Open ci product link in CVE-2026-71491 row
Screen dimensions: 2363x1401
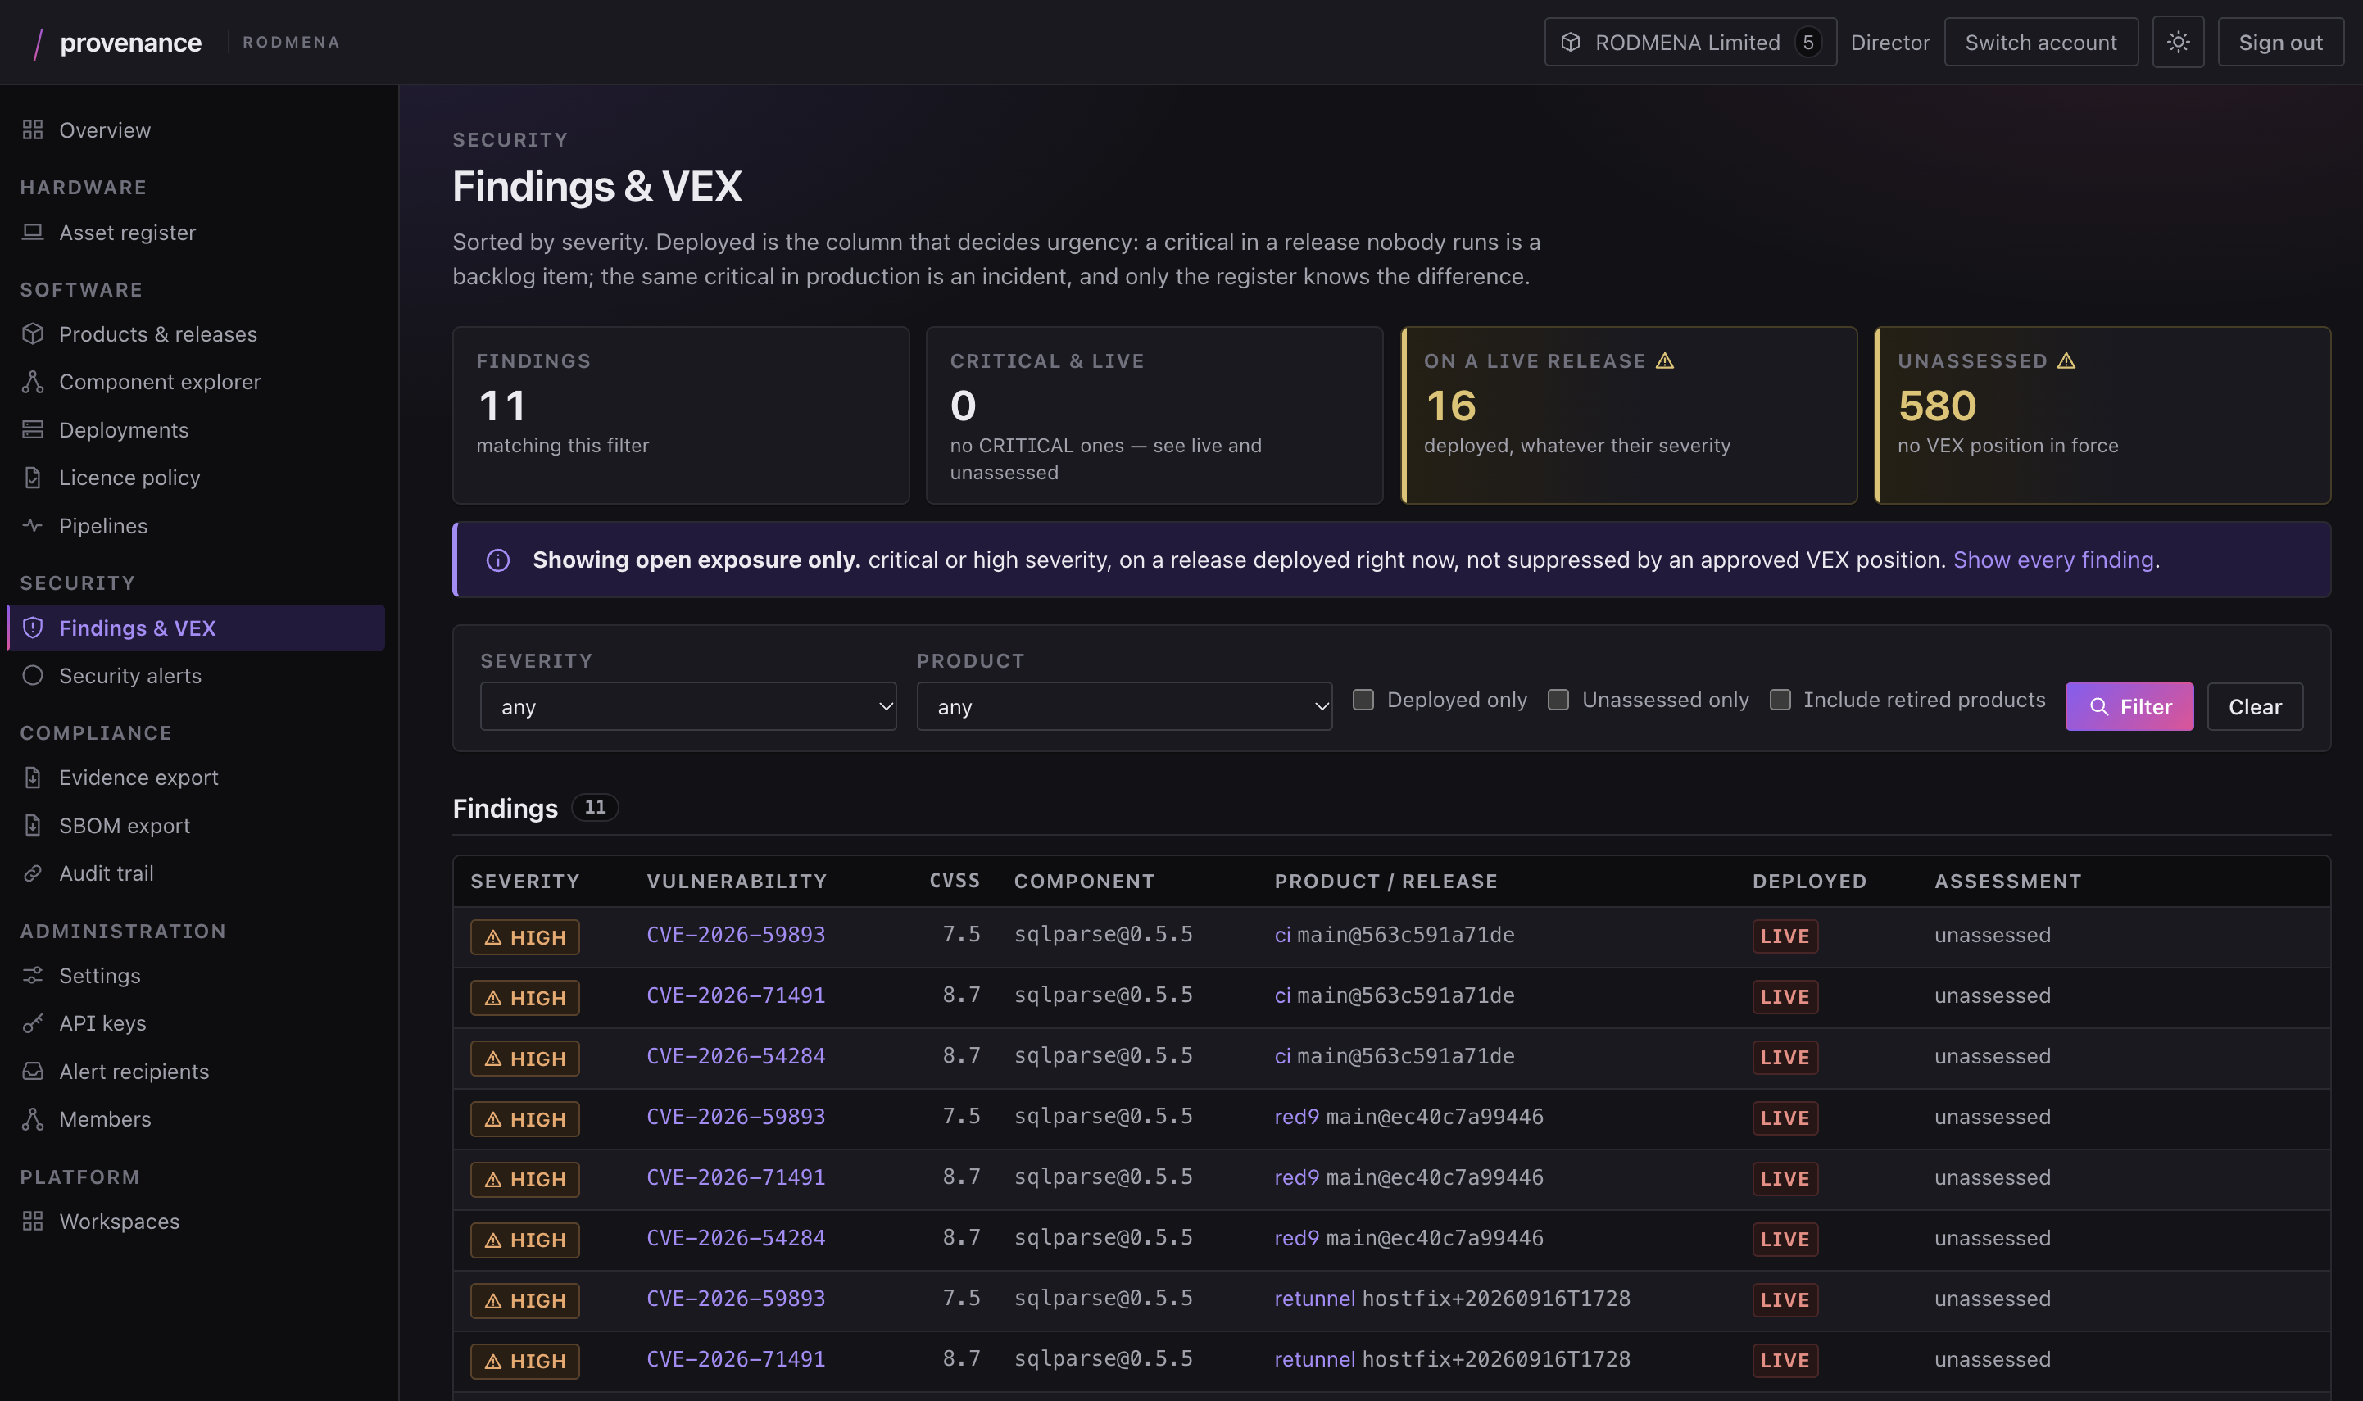pos(1282,995)
